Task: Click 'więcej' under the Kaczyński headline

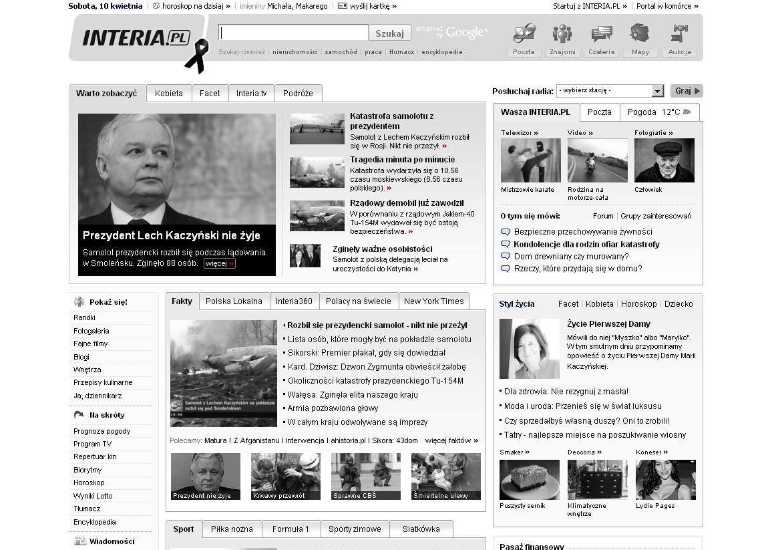Action: point(219,263)
